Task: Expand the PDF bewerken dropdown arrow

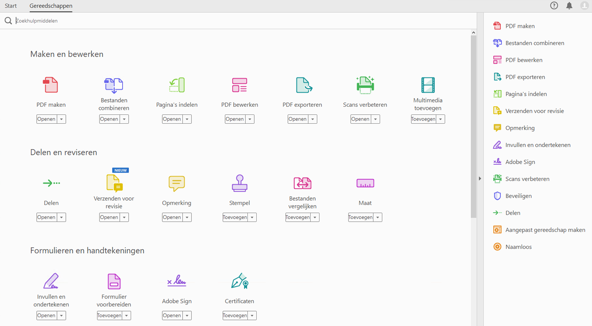Action: pos(250,119)
